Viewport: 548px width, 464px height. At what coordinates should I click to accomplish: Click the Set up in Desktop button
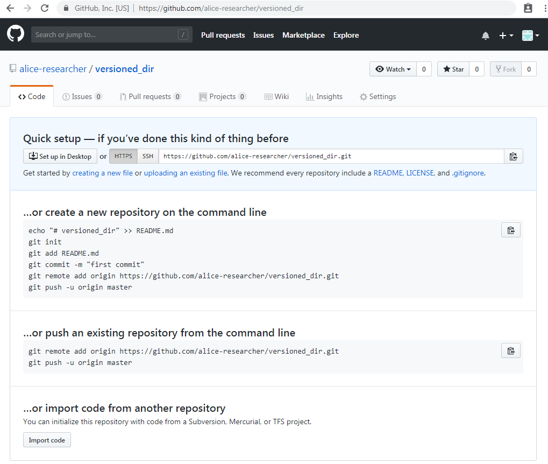click(x=60, y=157)
